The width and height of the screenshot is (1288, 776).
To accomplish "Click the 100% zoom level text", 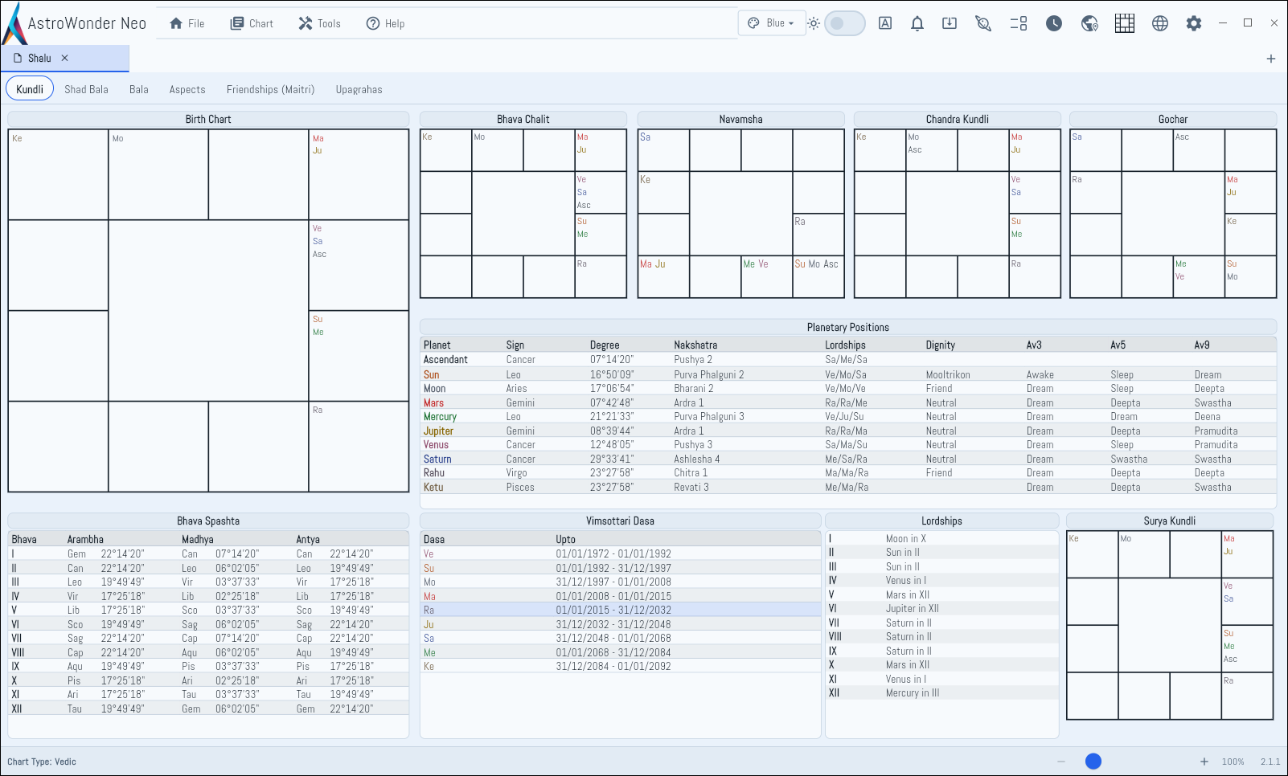I will [1233, 762].
